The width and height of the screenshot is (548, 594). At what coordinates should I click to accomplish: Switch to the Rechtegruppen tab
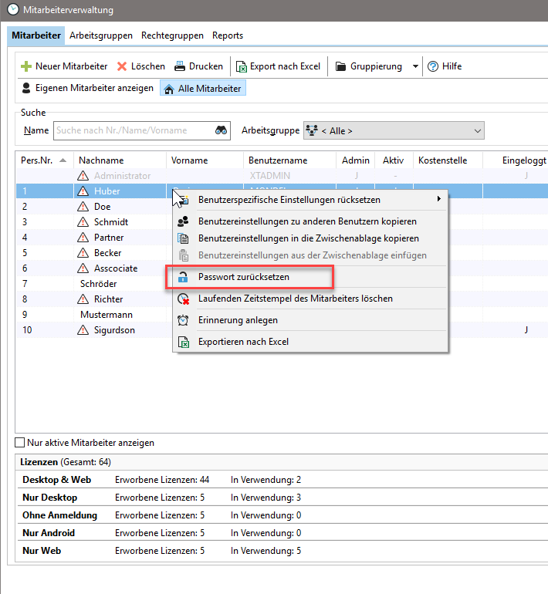point(172,35)
